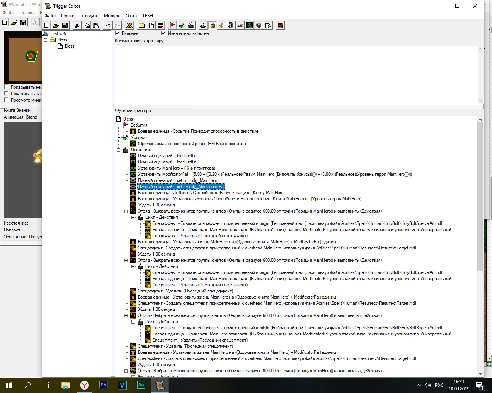Image resolution: width=492 pixels, height=393 pixels.
Task: Select the 'local unit u' custom script row
Action: pos(167,156)
